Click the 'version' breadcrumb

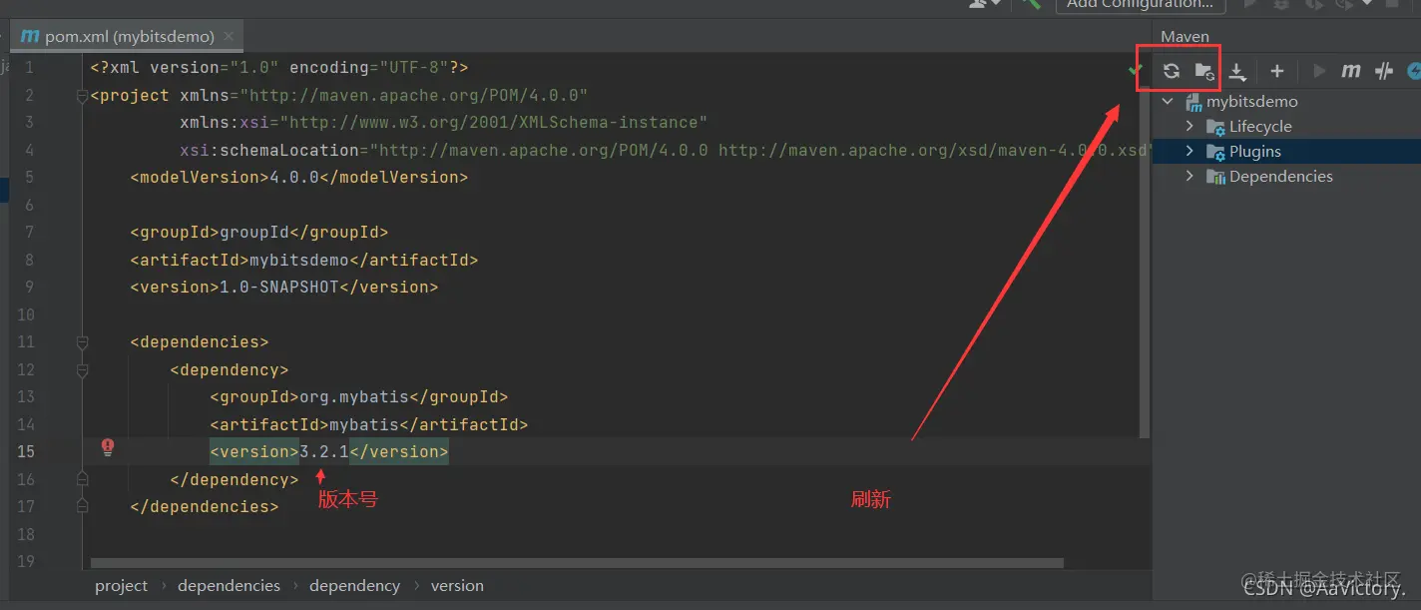tap(457, 586)
